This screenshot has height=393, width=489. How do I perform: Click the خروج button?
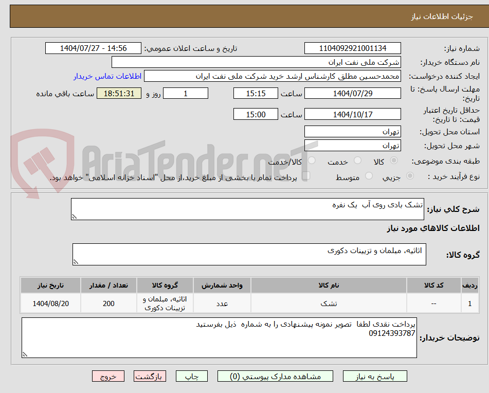(108, 376)
